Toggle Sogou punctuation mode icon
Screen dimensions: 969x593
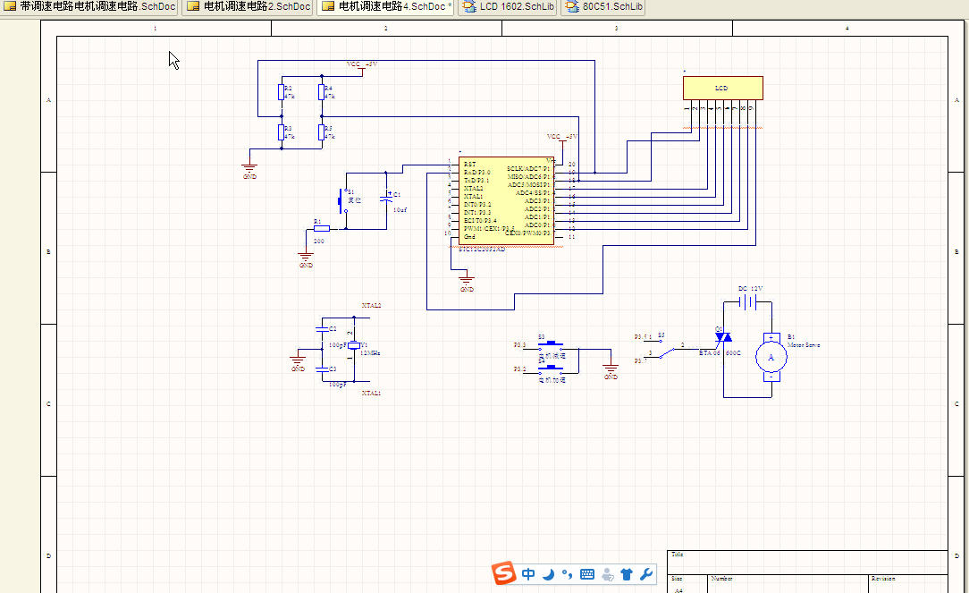[568, 574]
